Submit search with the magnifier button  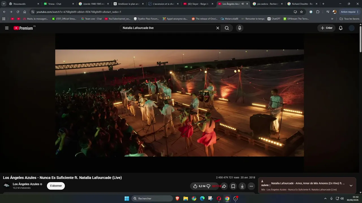(227, 28)
